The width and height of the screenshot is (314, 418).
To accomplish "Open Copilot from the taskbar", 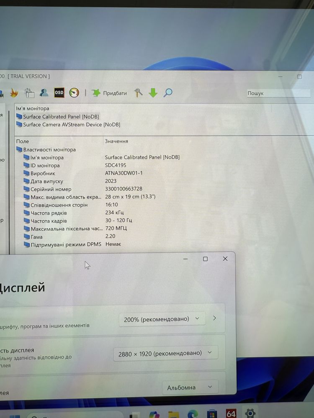I will [x=154, y=415].
